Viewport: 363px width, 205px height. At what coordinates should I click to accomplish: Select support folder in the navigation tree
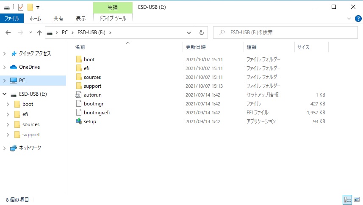(x=31, y=135)
